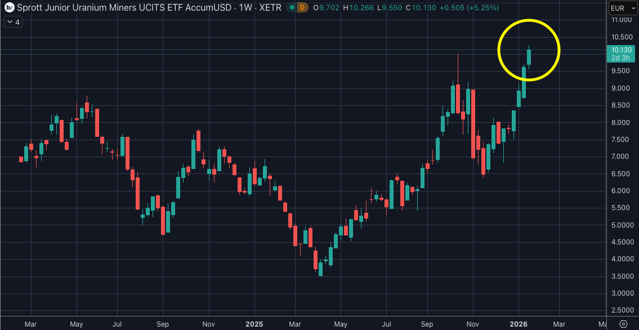
Task: Click the 9.0000 price axis label
Action: (622, 88)
